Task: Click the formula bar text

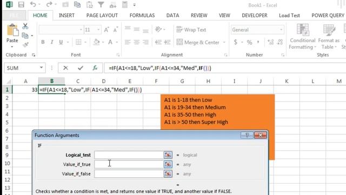Action: 160,68
